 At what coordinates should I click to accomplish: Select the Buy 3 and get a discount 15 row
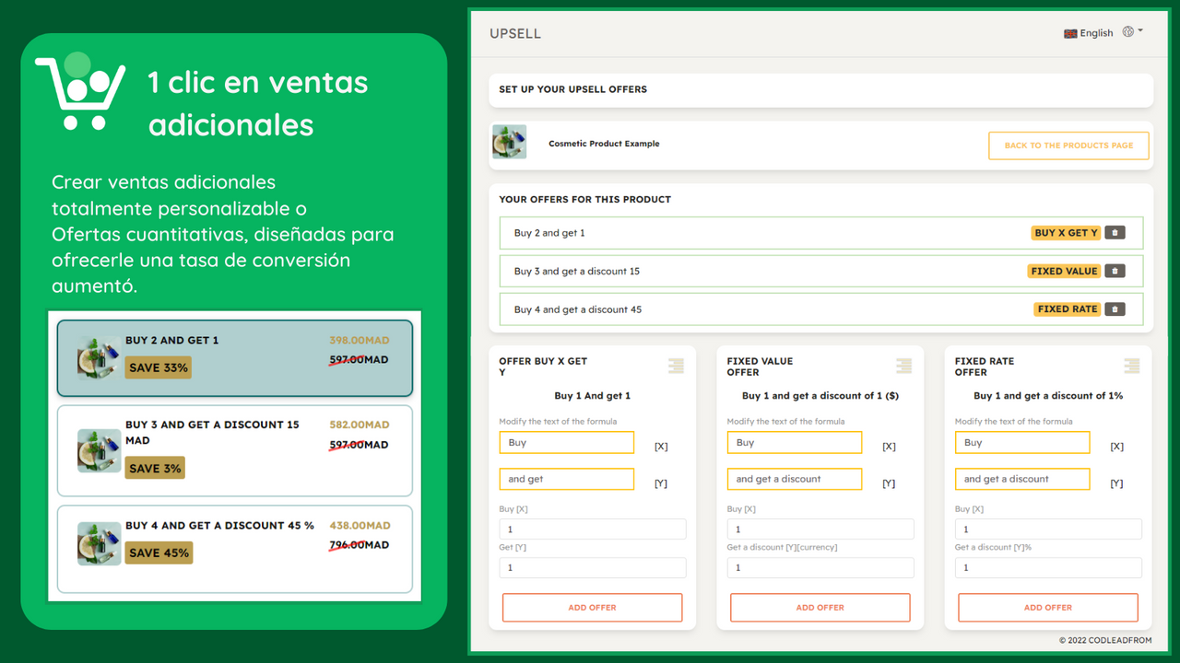click(x=821, y=271)
